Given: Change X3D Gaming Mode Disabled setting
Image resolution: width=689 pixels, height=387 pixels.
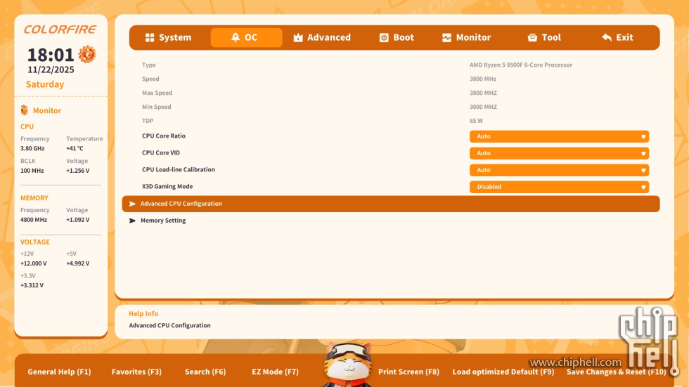Looking at the screenshot, I should (x=559, y=187).
